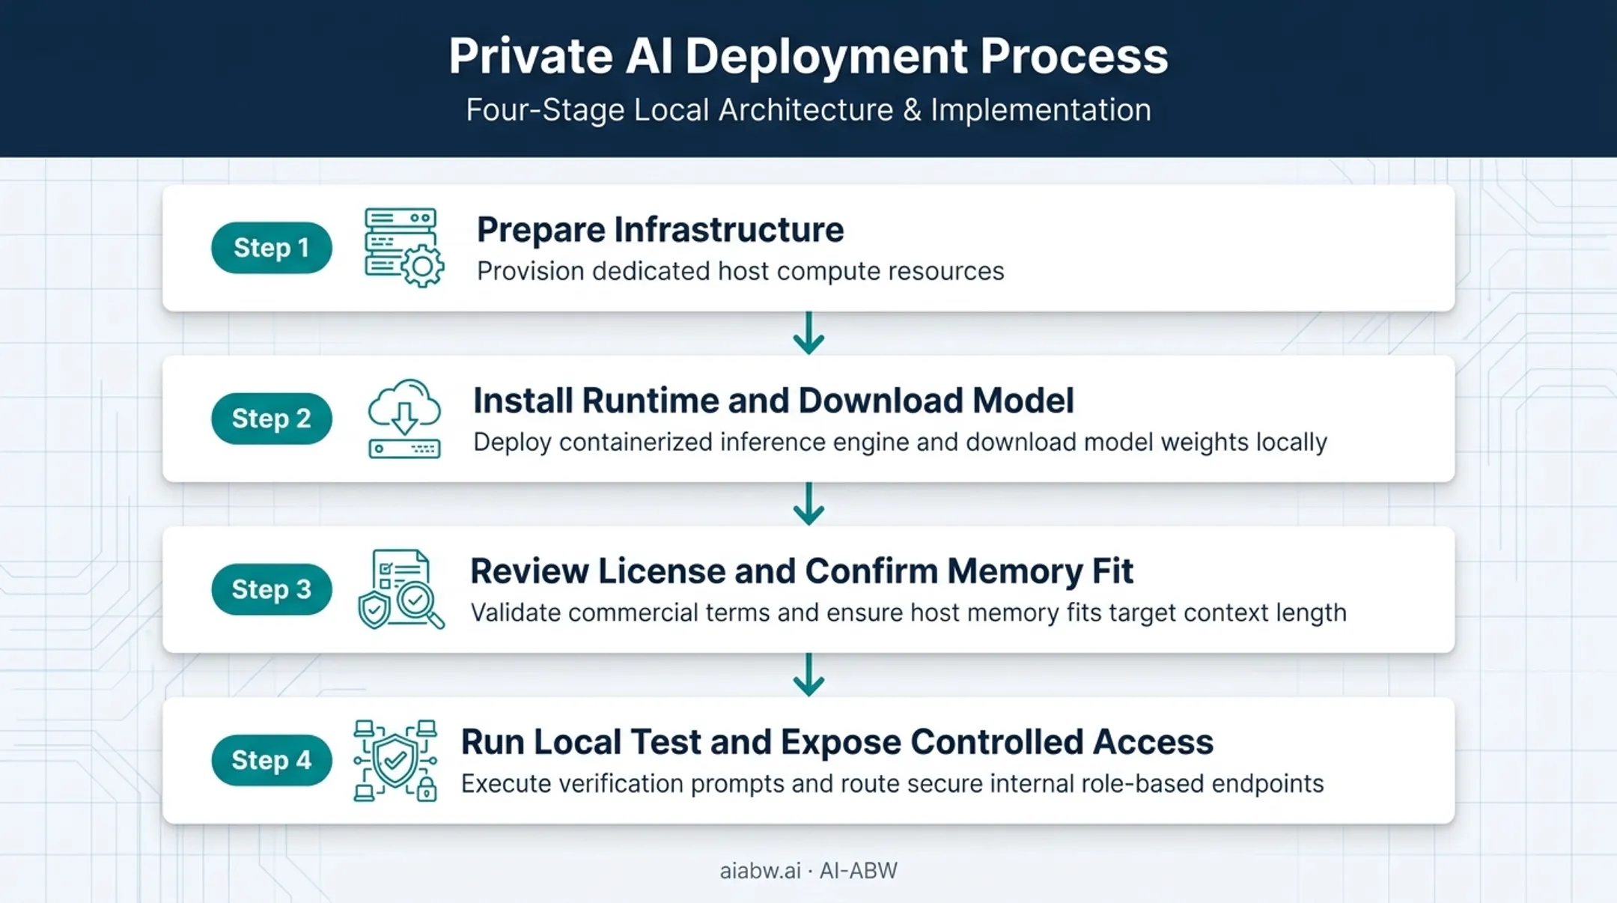Click the network shield icon beside Step 4
Screen dimensions: 1617x903
(x=395, y=761)
